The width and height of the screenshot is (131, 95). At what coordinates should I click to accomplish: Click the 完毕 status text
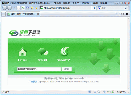tap(7, 92)
